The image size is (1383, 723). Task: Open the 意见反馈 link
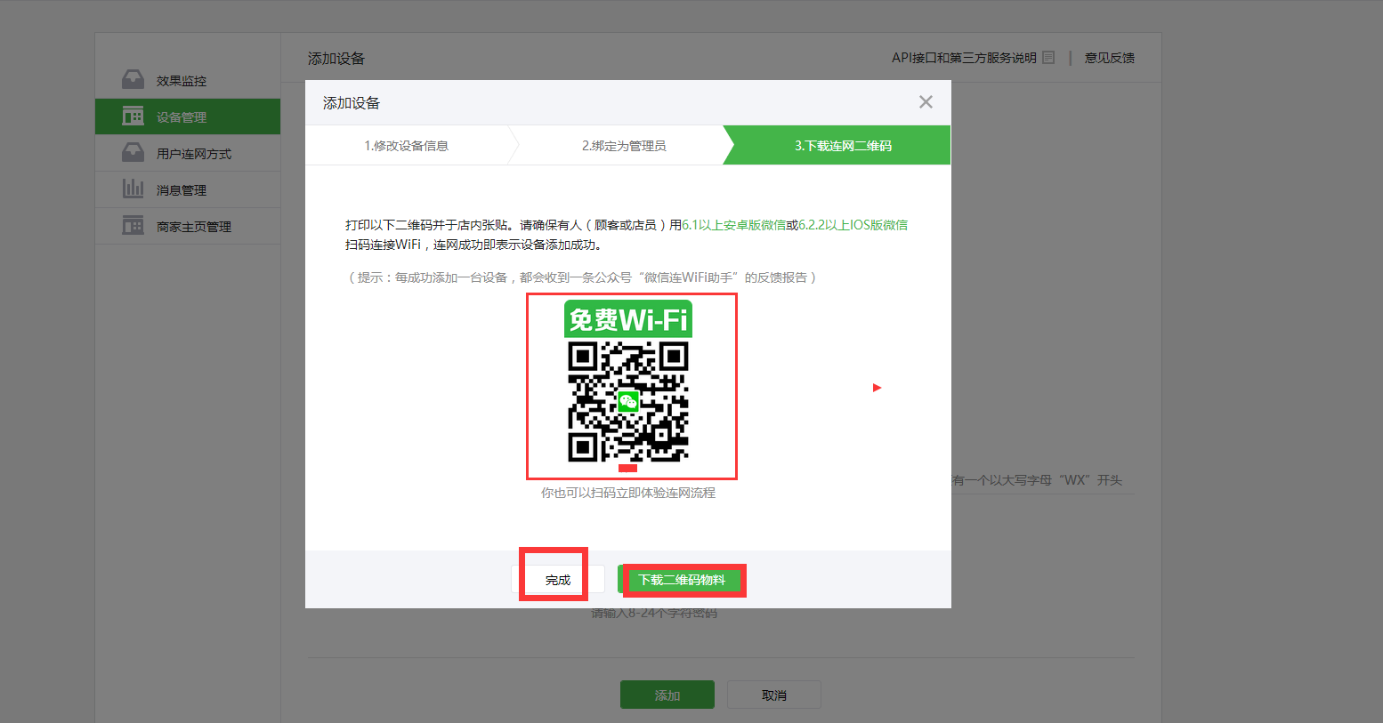coord(1109,58)
